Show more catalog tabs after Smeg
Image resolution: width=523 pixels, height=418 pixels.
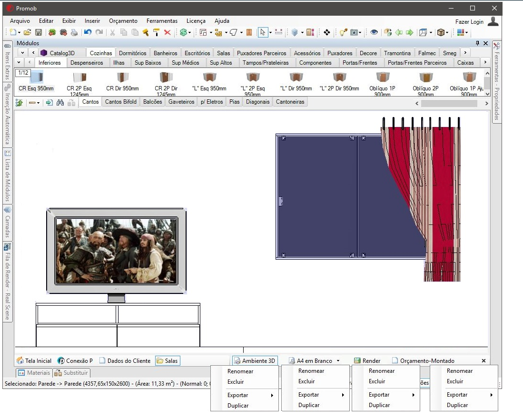pos(465,53)
